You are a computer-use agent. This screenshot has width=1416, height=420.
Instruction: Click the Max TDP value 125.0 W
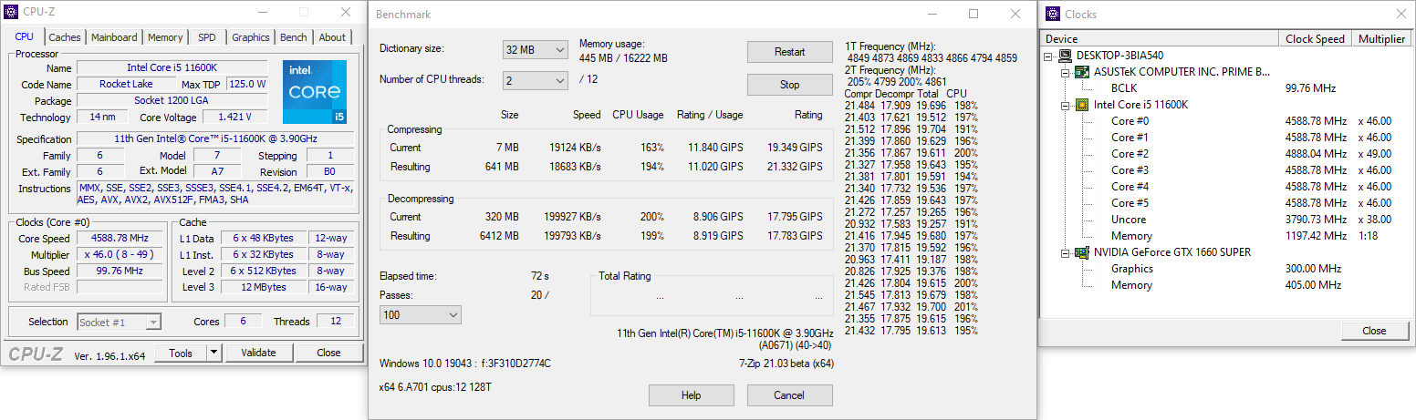247,85
